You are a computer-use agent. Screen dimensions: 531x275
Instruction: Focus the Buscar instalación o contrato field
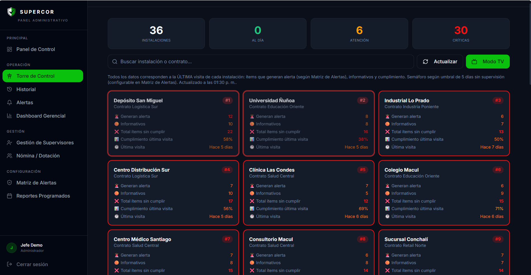pos(261,62)
